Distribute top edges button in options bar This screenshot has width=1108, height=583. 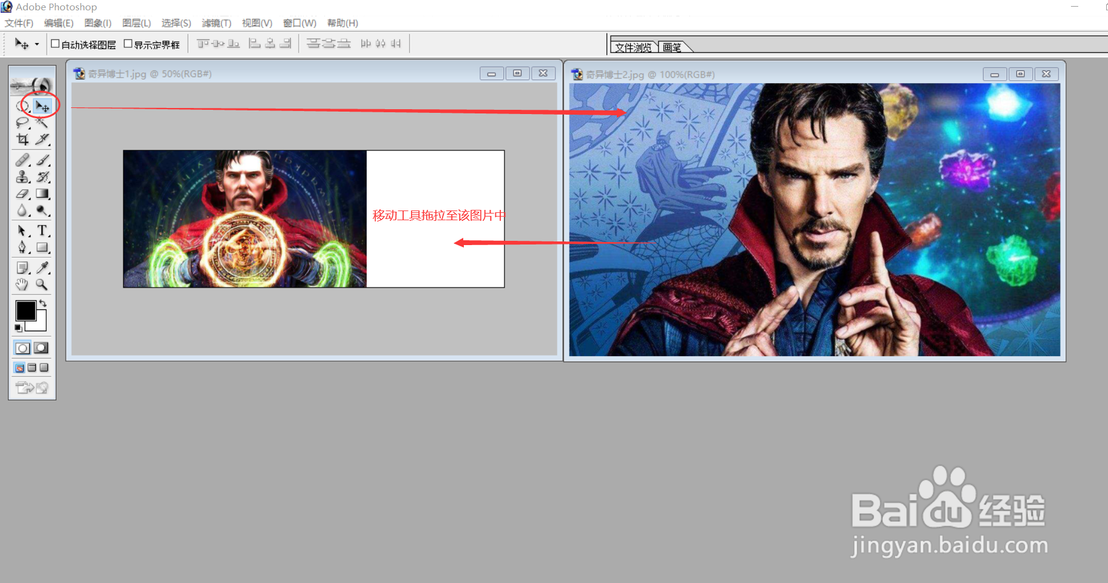(x=313, y=44)
